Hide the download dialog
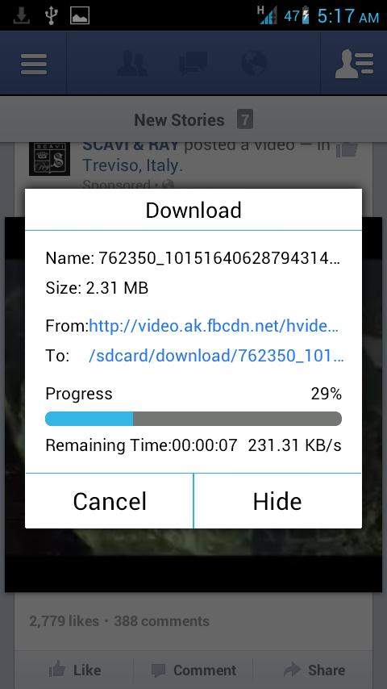This screenshot has width=387, height=689. (277, 501)
